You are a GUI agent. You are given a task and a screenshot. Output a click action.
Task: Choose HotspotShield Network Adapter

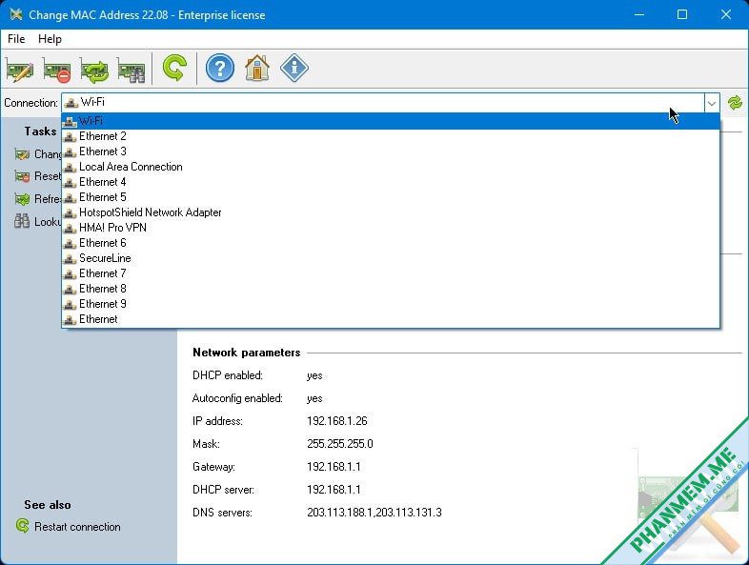(x=391, y=212)
